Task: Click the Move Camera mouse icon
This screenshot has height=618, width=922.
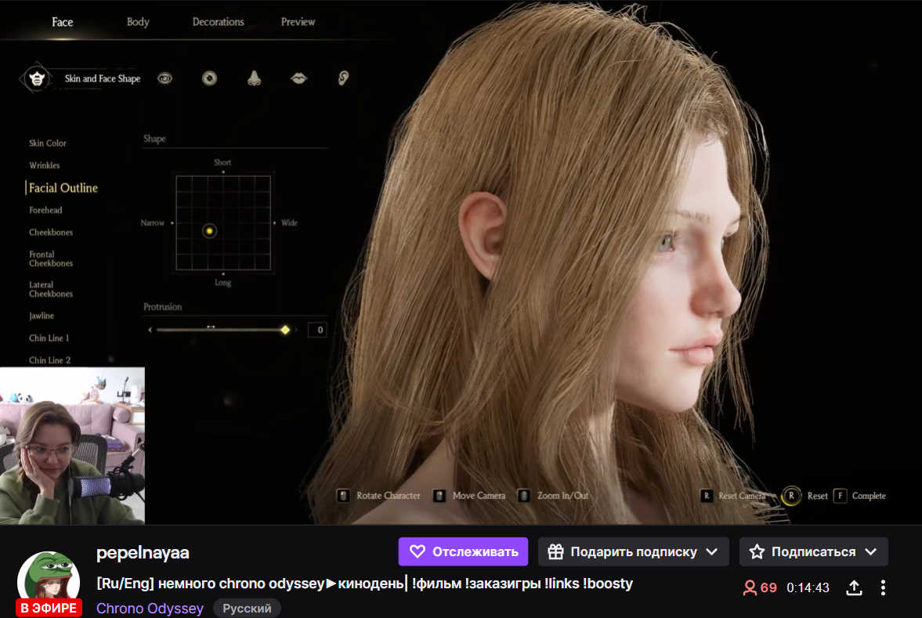Action: pos(439,496)
